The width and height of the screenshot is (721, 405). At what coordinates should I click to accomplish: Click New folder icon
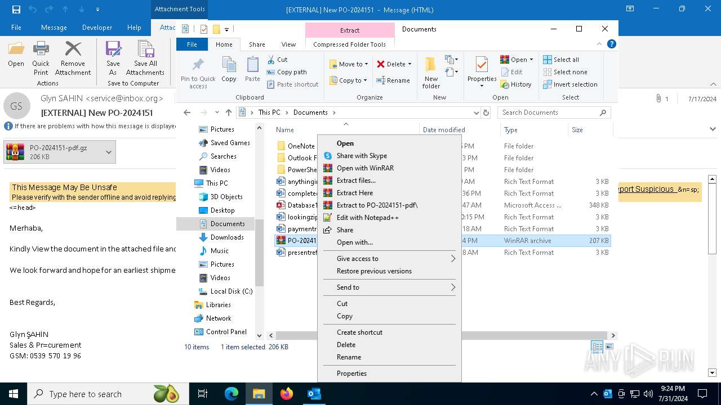point(431,73)
